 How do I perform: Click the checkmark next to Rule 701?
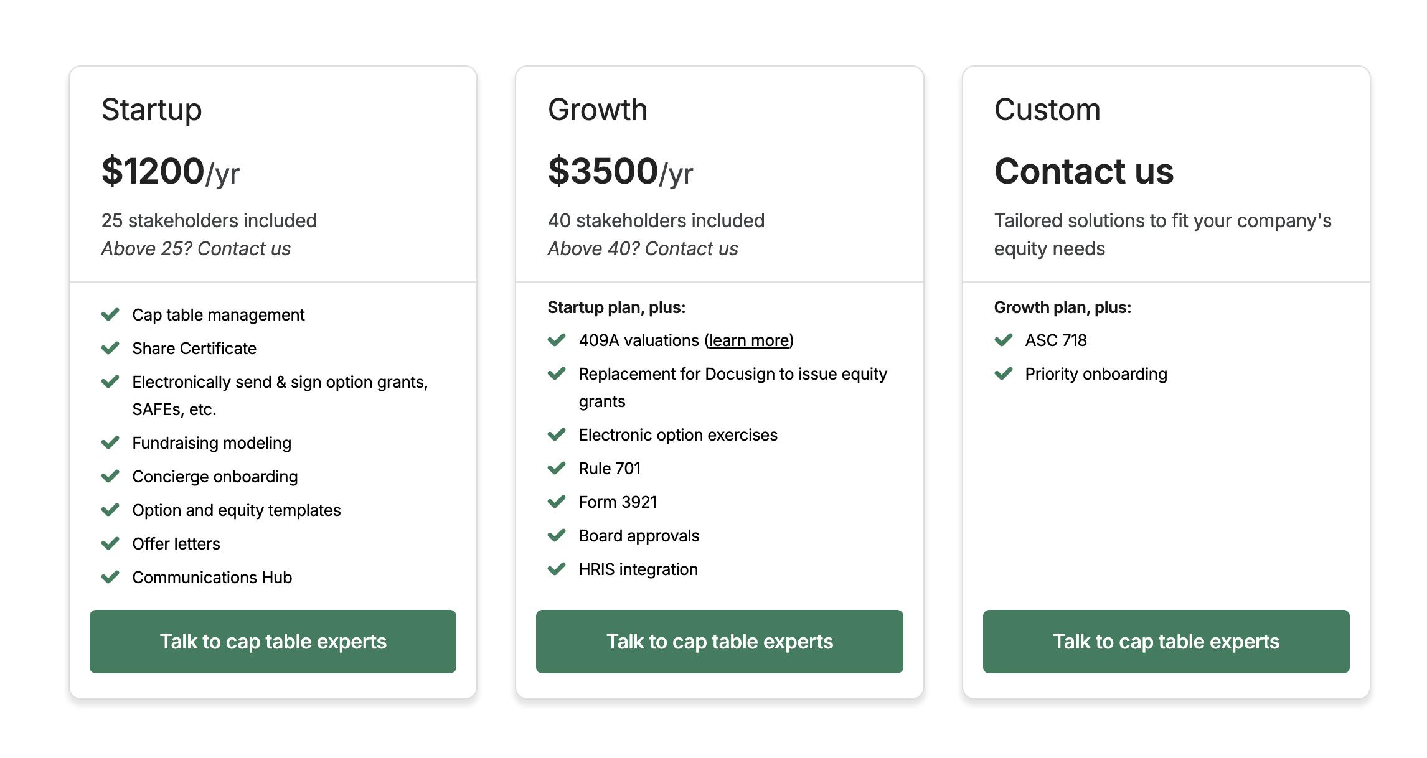[557, 468]
